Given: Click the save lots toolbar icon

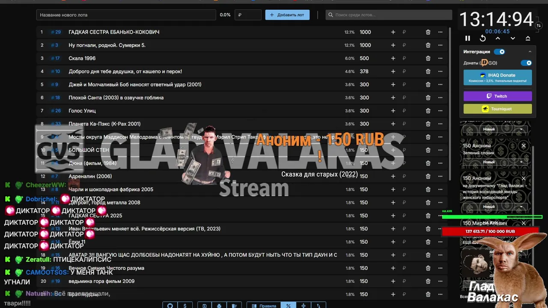Looking at the screenshot, I should (x=205, y=305).
